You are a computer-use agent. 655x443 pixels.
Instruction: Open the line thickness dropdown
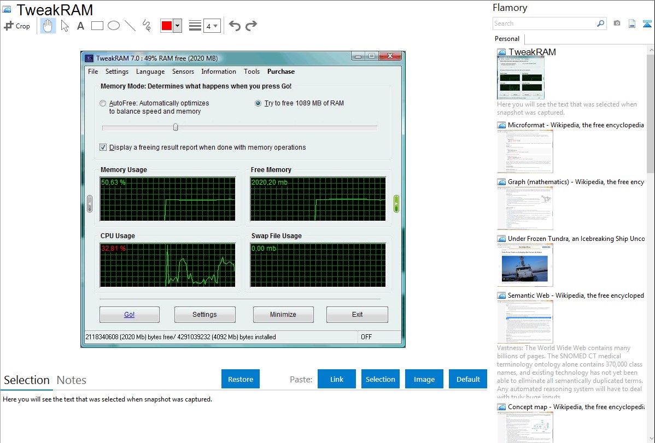212,26
